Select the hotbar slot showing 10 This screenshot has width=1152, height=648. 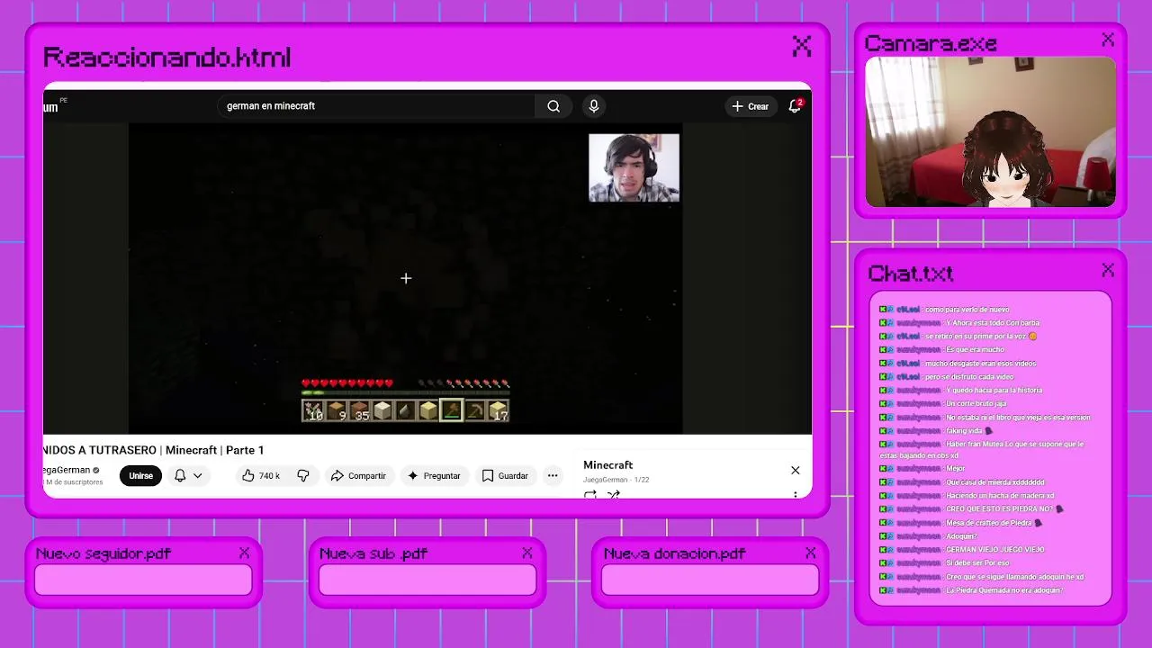(x=314, y=411)
